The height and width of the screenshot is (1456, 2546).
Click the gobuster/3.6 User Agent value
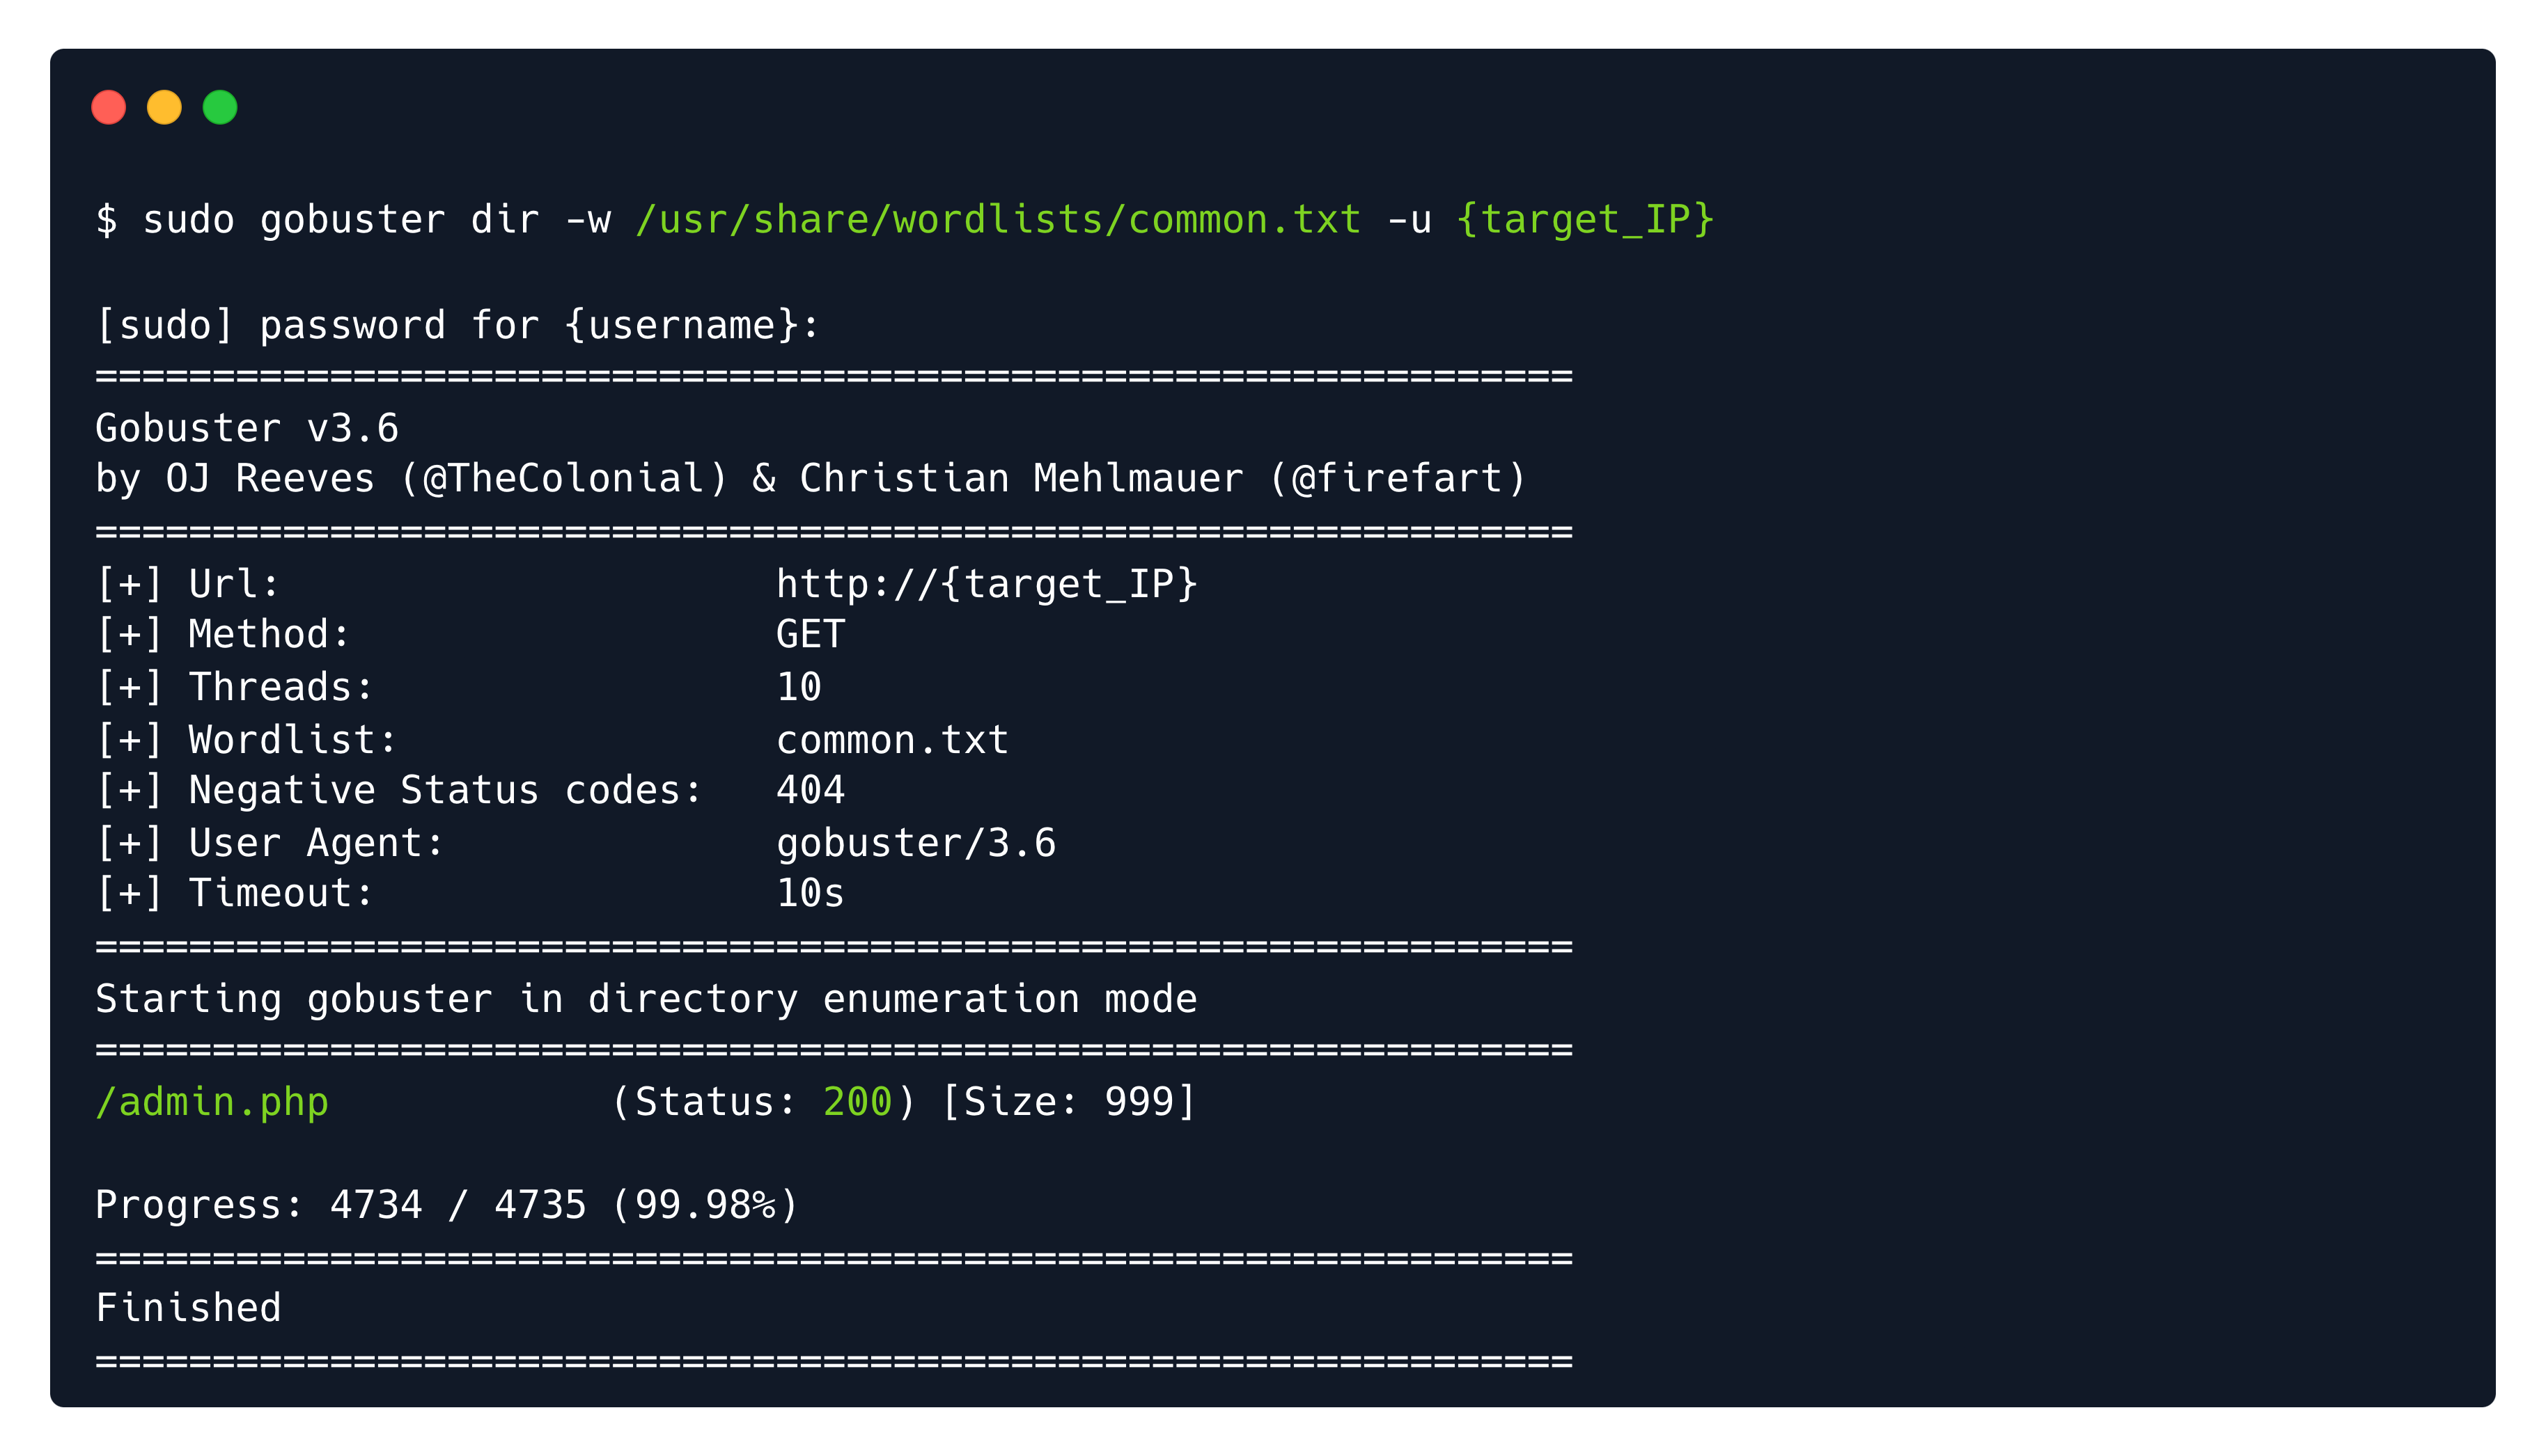[x=916, y=843]
